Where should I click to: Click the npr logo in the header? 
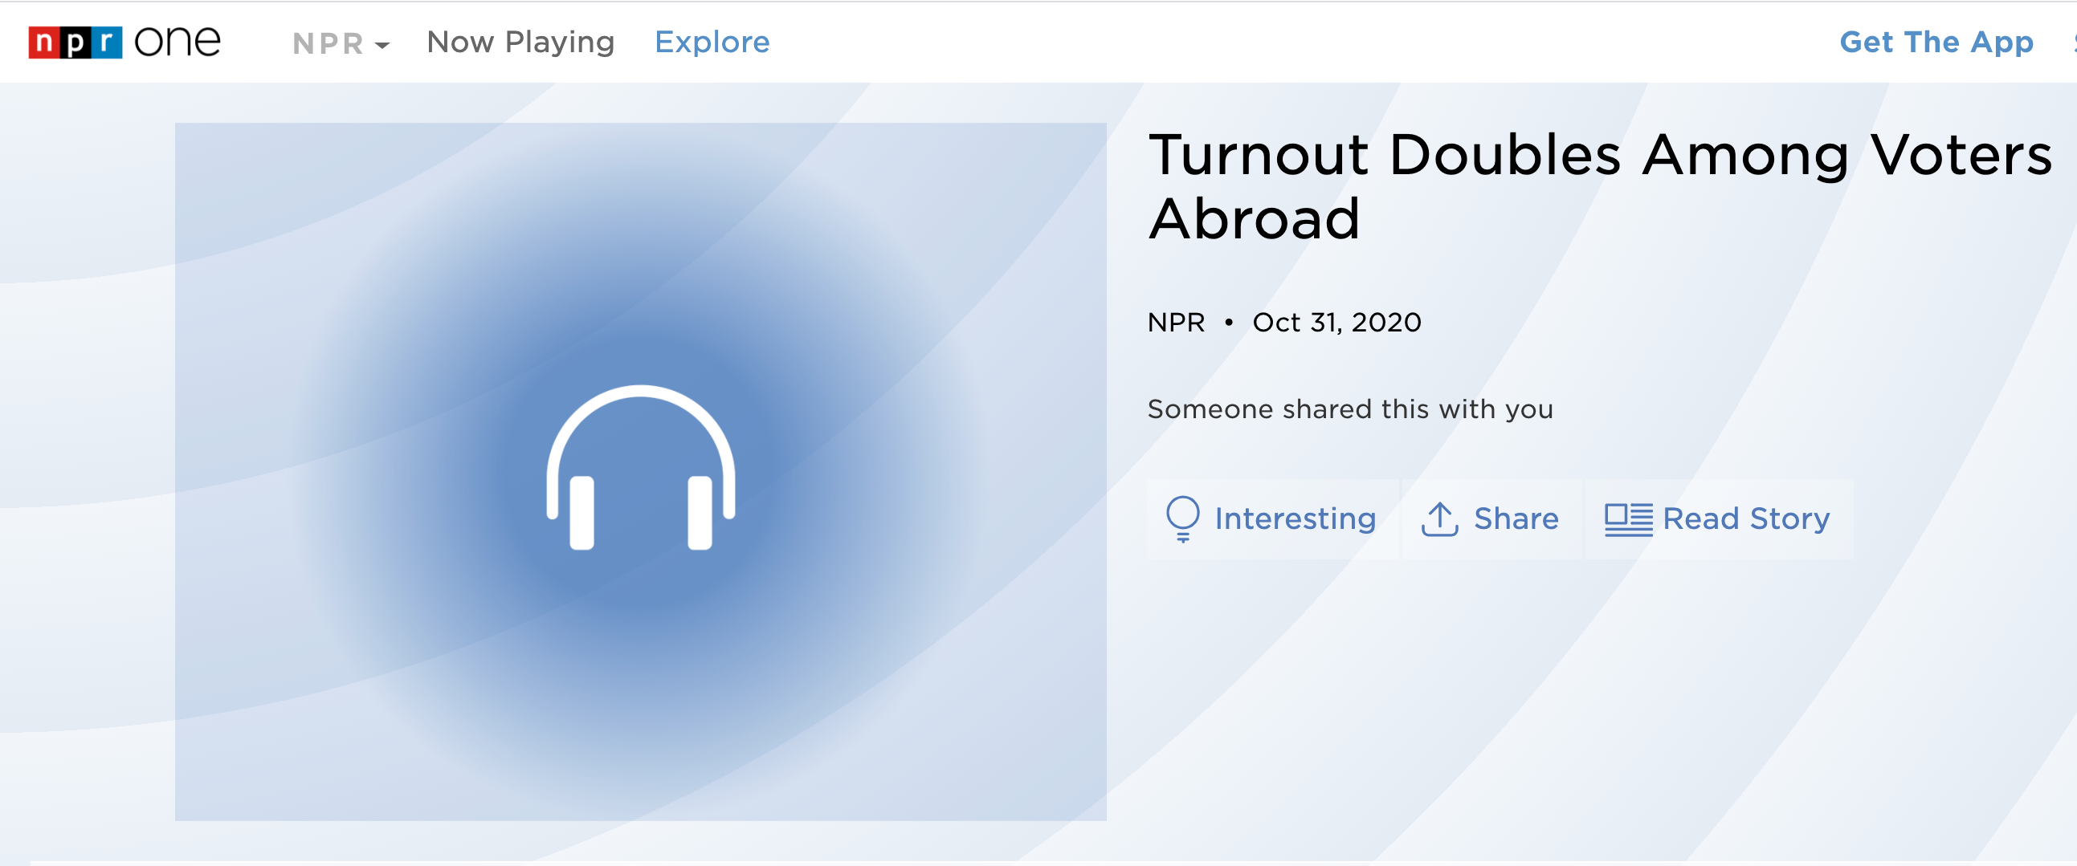[x=74, y=42]
